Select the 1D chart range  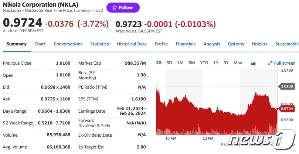[159, 63]
